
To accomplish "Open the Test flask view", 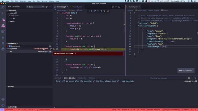I will (x=3, y=37).
